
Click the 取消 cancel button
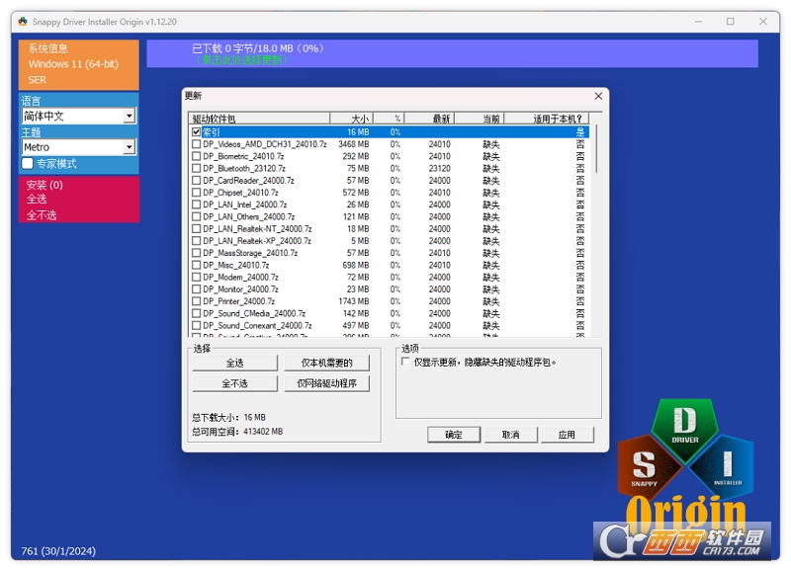510,435
